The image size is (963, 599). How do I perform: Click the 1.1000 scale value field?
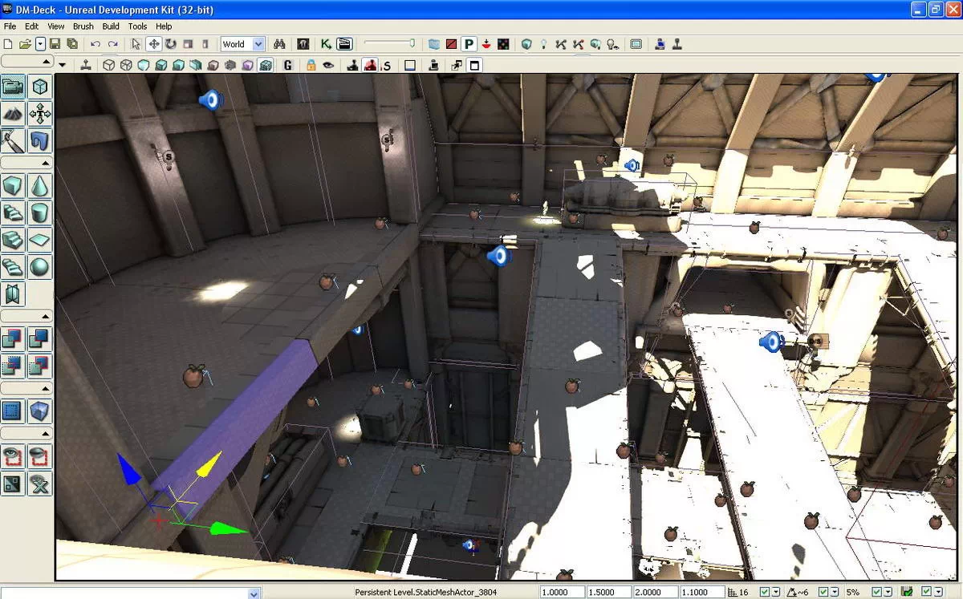coord(701,592)
